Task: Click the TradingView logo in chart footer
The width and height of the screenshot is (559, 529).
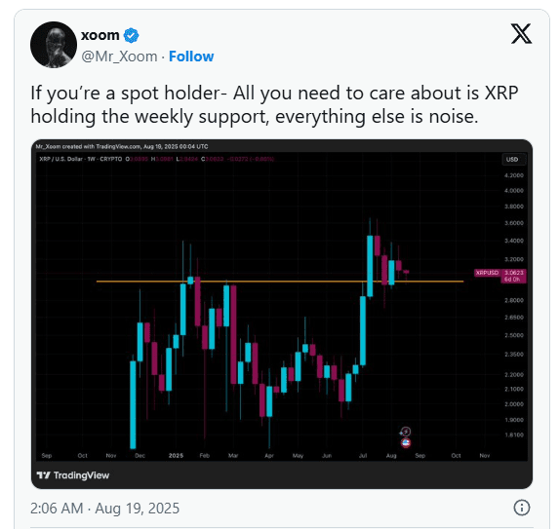Action: [x=73, y=475]
